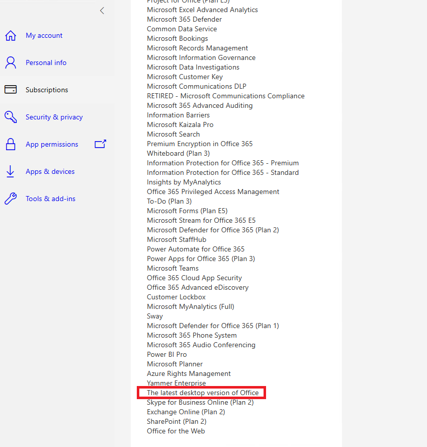
Task: Open My account page
Action: [x=44, y=35]
